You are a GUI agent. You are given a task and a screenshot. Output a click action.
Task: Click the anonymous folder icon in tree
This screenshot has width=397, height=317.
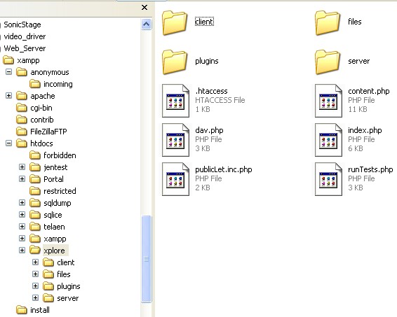coord(22,72)
